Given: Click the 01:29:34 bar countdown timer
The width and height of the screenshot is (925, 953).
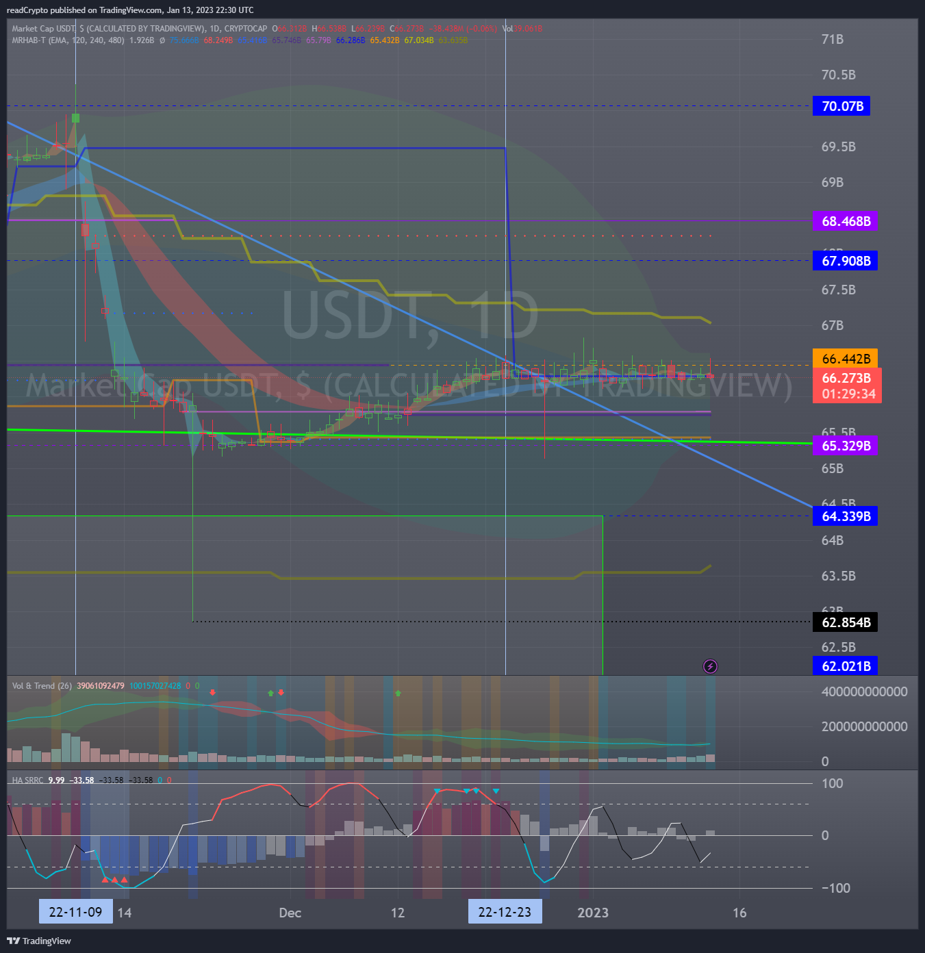Looking at the screenshot, I should tap(848, 394).
